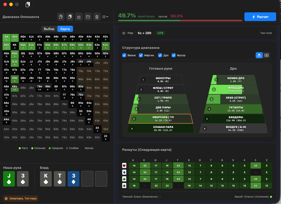This screenshot has width=281, height=204.
Task: Select the ФЛЕШ / СТРИТ pyramid row
Action: 161,89
